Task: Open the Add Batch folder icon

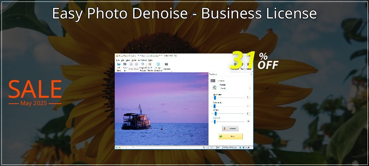Action: pyautogui.click(x=119, y=64)
